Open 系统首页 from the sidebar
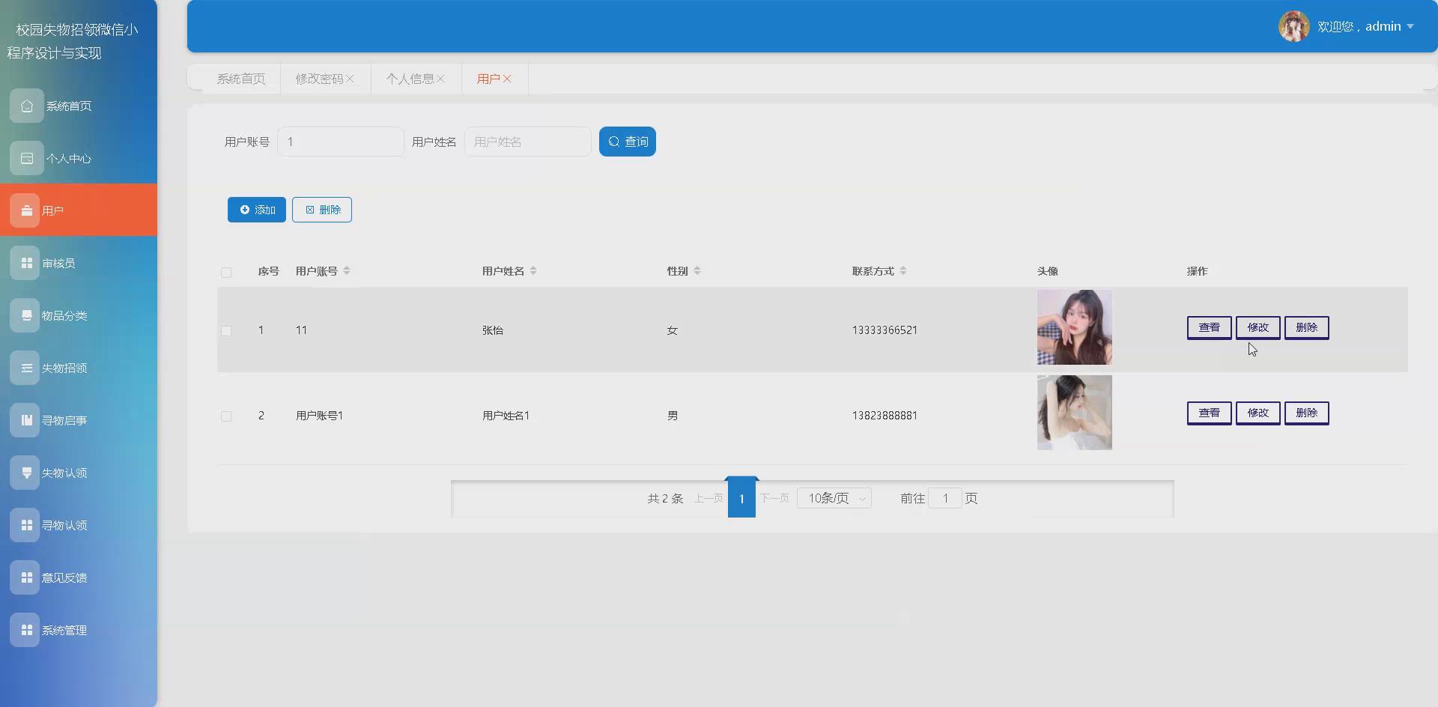 [67, 106]
